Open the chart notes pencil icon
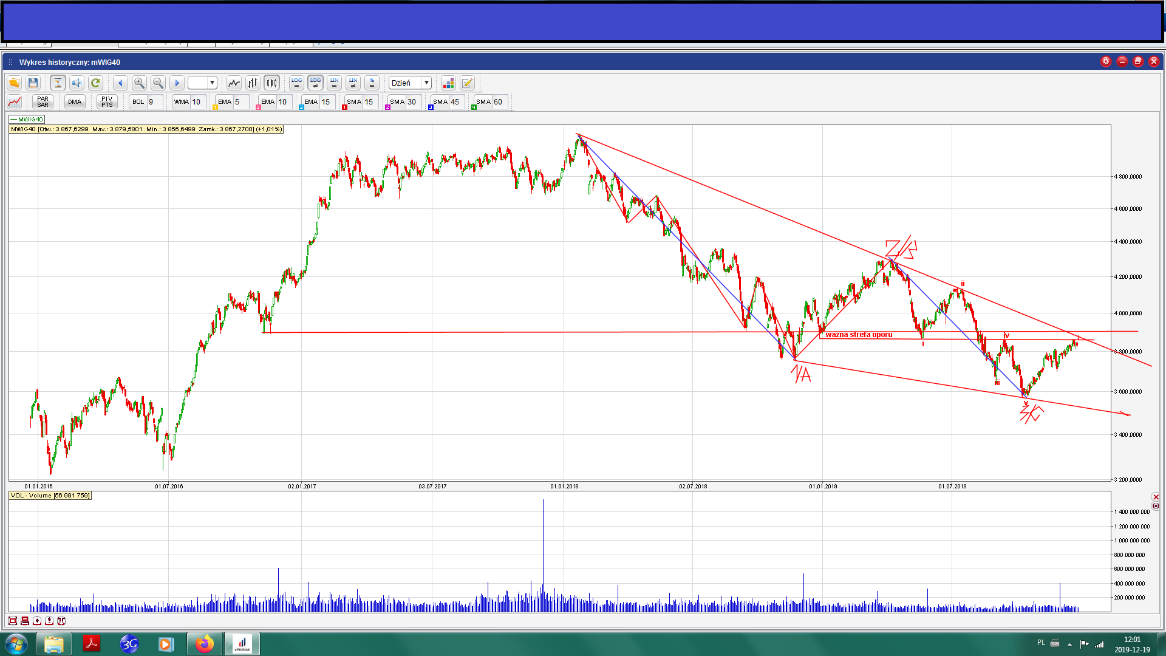Viewport: 1166px width, 656px height. coord(467,83)
